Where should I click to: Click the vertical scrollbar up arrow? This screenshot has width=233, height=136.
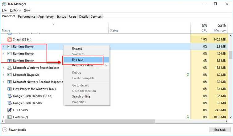[231, 36]
